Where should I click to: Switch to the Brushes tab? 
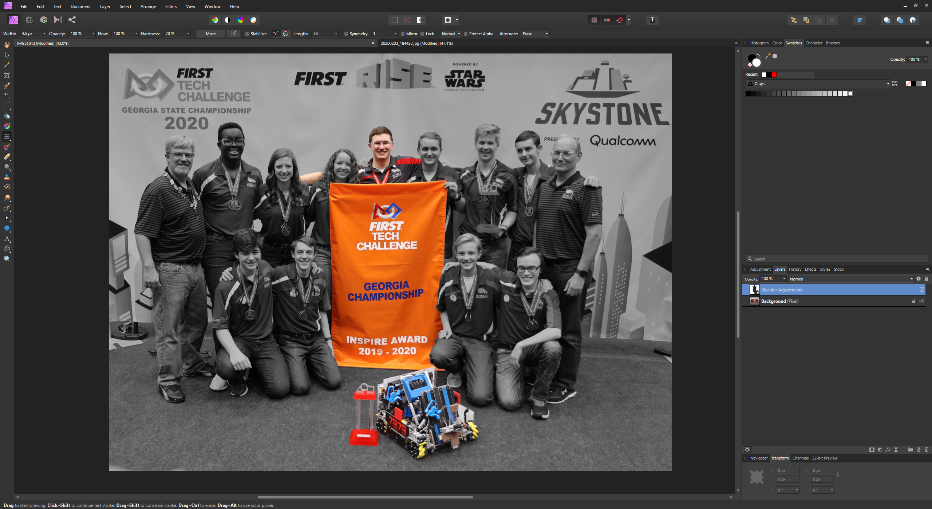tap(833, 43)
